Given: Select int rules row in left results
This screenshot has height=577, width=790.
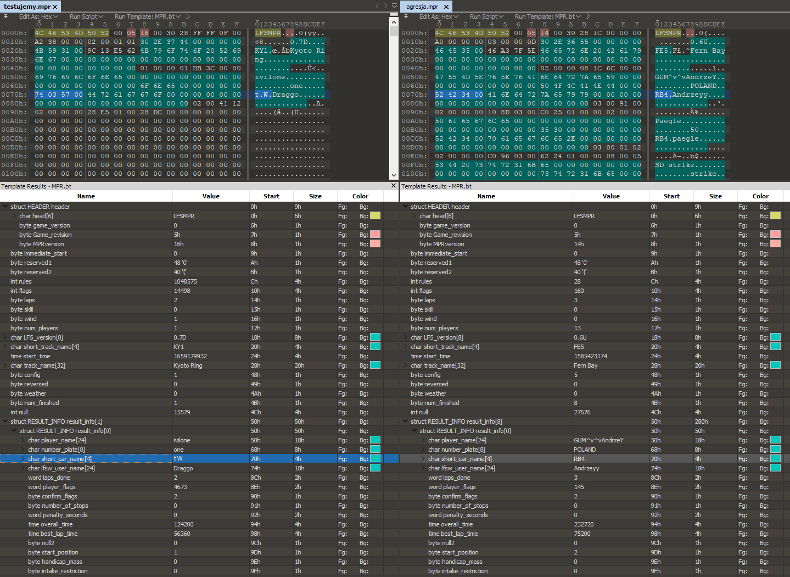Looking at the screenshot, I should click(199, 281).
